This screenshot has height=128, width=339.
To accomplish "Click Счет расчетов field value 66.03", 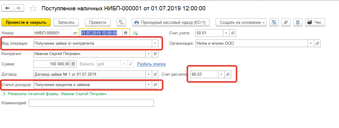I will pyautogui.click(x=205, y=74).
